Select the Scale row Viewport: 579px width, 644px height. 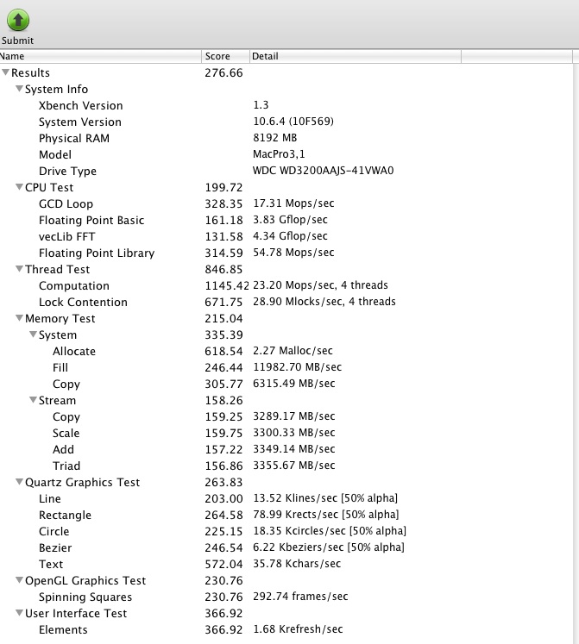[x=286, y=433]
